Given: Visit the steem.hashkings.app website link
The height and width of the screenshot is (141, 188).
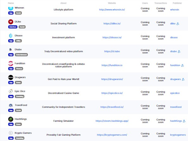Looking at the screenshot, I should click(112, 121).
